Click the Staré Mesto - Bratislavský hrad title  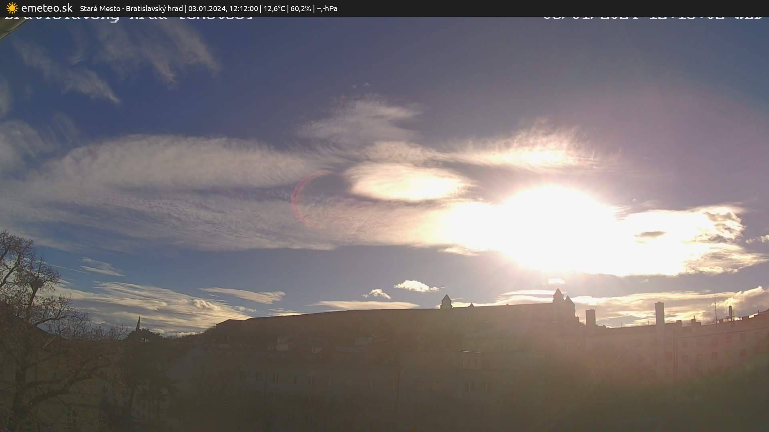click(131, 8)
